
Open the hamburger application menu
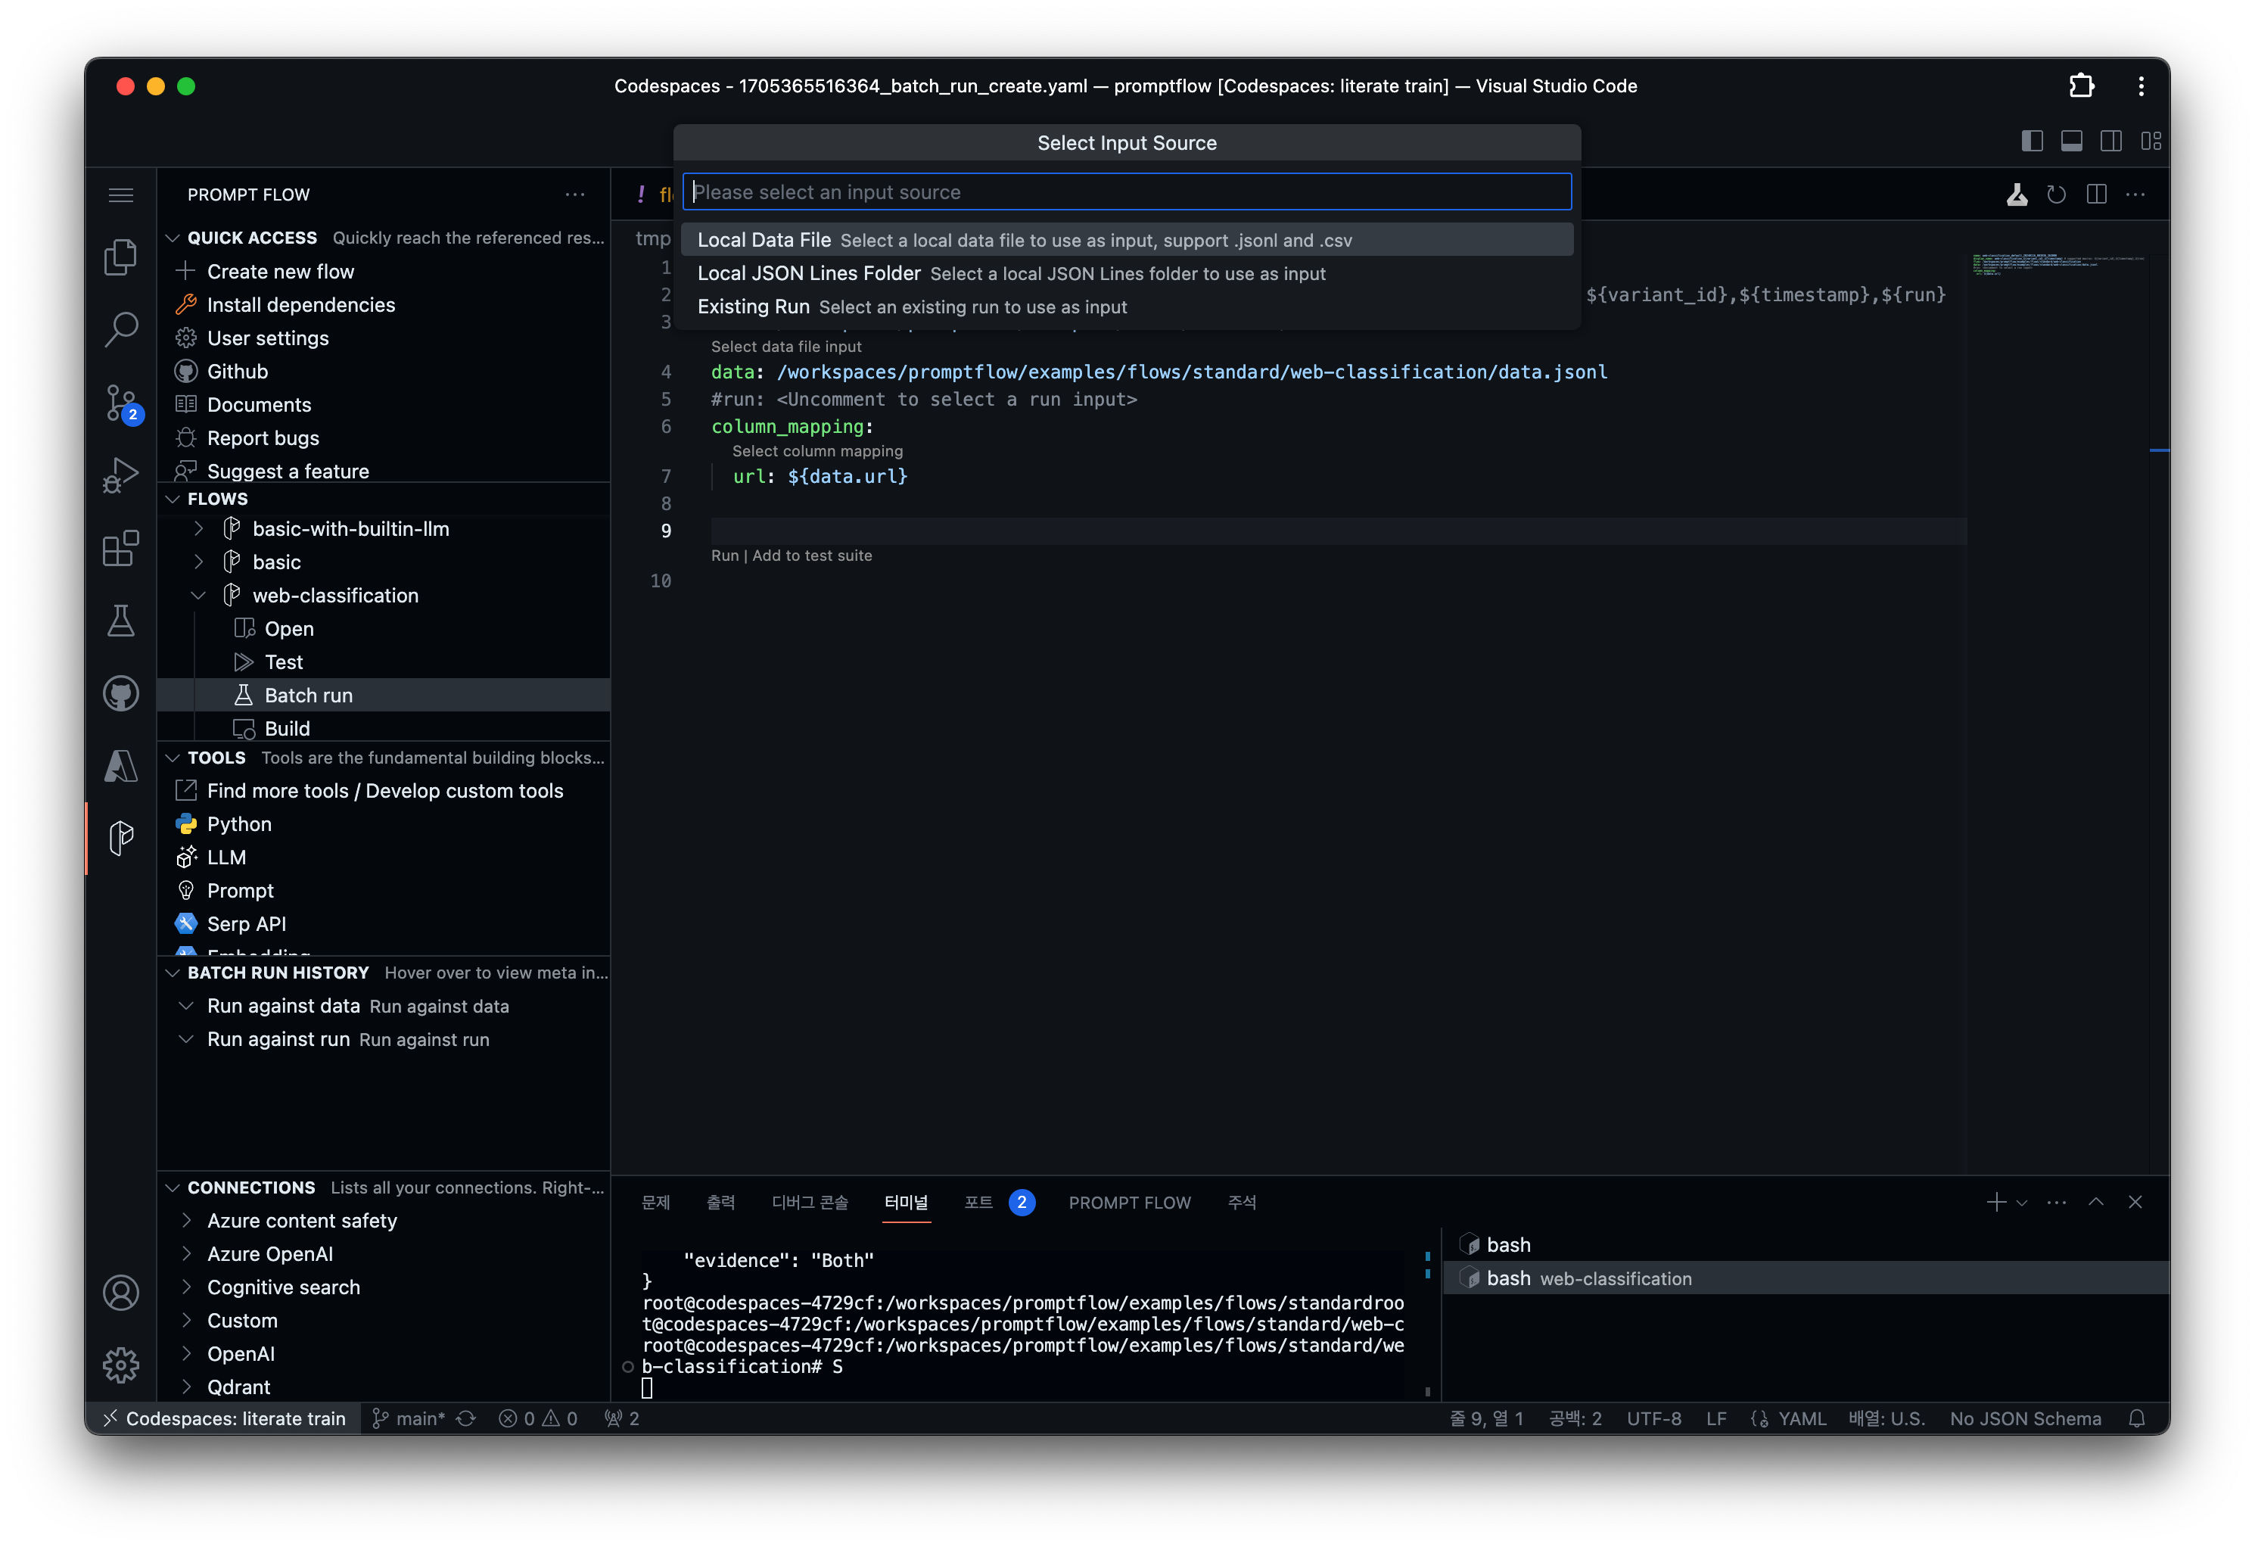point(120,195)
